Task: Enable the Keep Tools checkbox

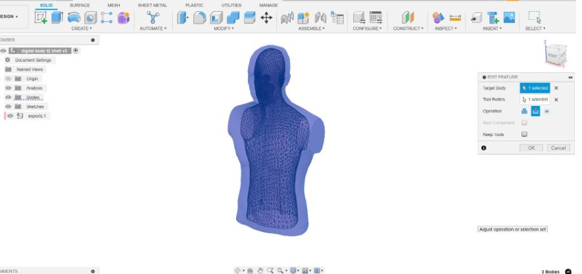Action: 524,134
